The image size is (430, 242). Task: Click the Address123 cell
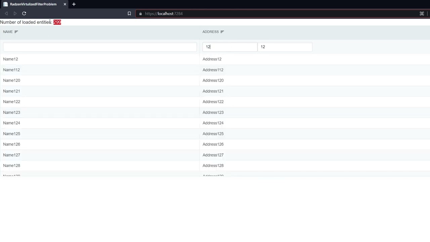(315, 112)
